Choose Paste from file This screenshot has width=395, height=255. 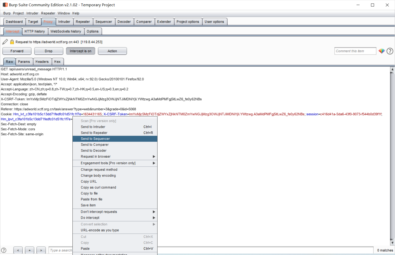pos(115,199)
